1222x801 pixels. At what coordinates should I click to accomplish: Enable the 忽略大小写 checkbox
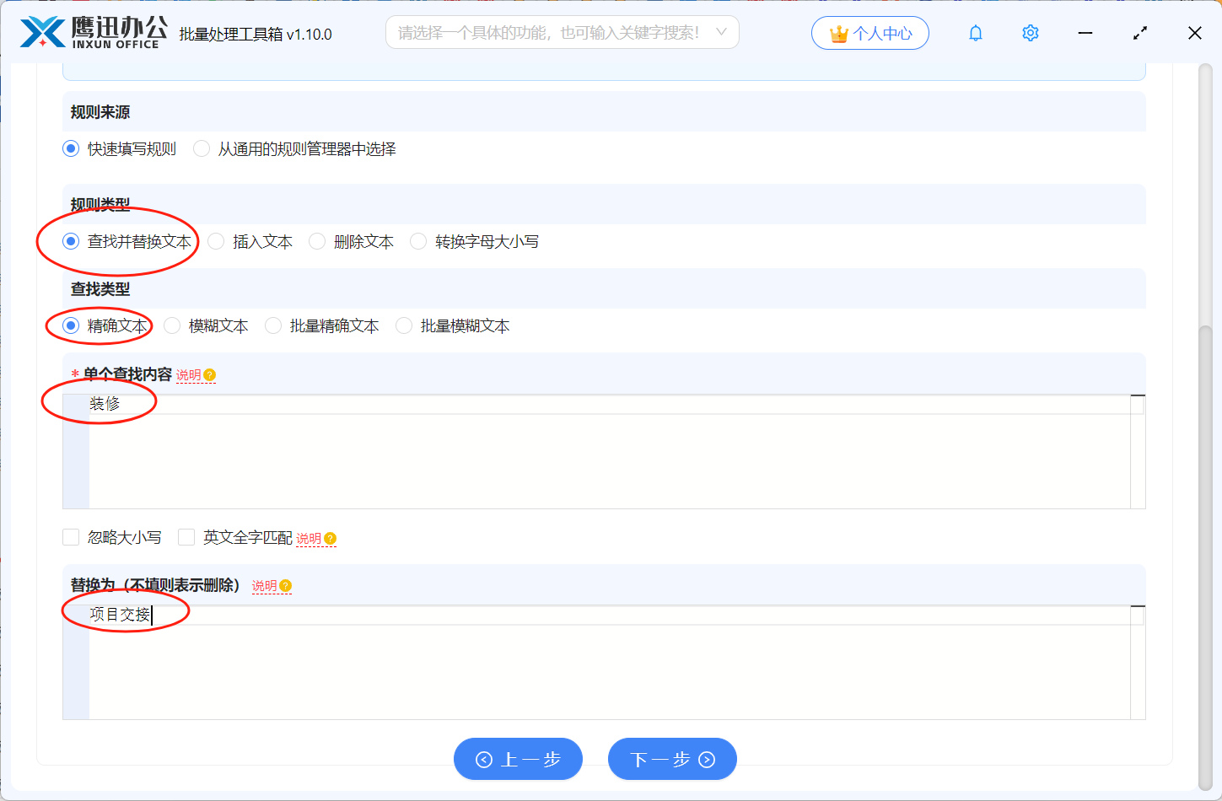click(x=71, y=536)
